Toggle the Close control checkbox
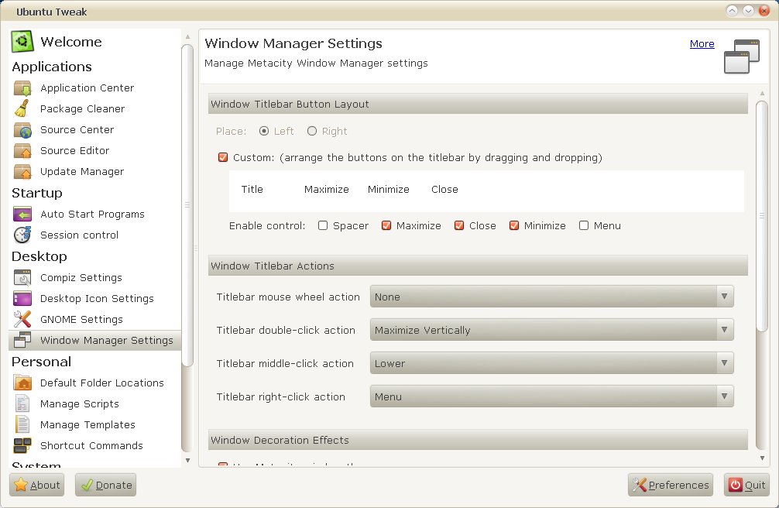This screenshot has width=779, height=508. (x=459, y=225)
